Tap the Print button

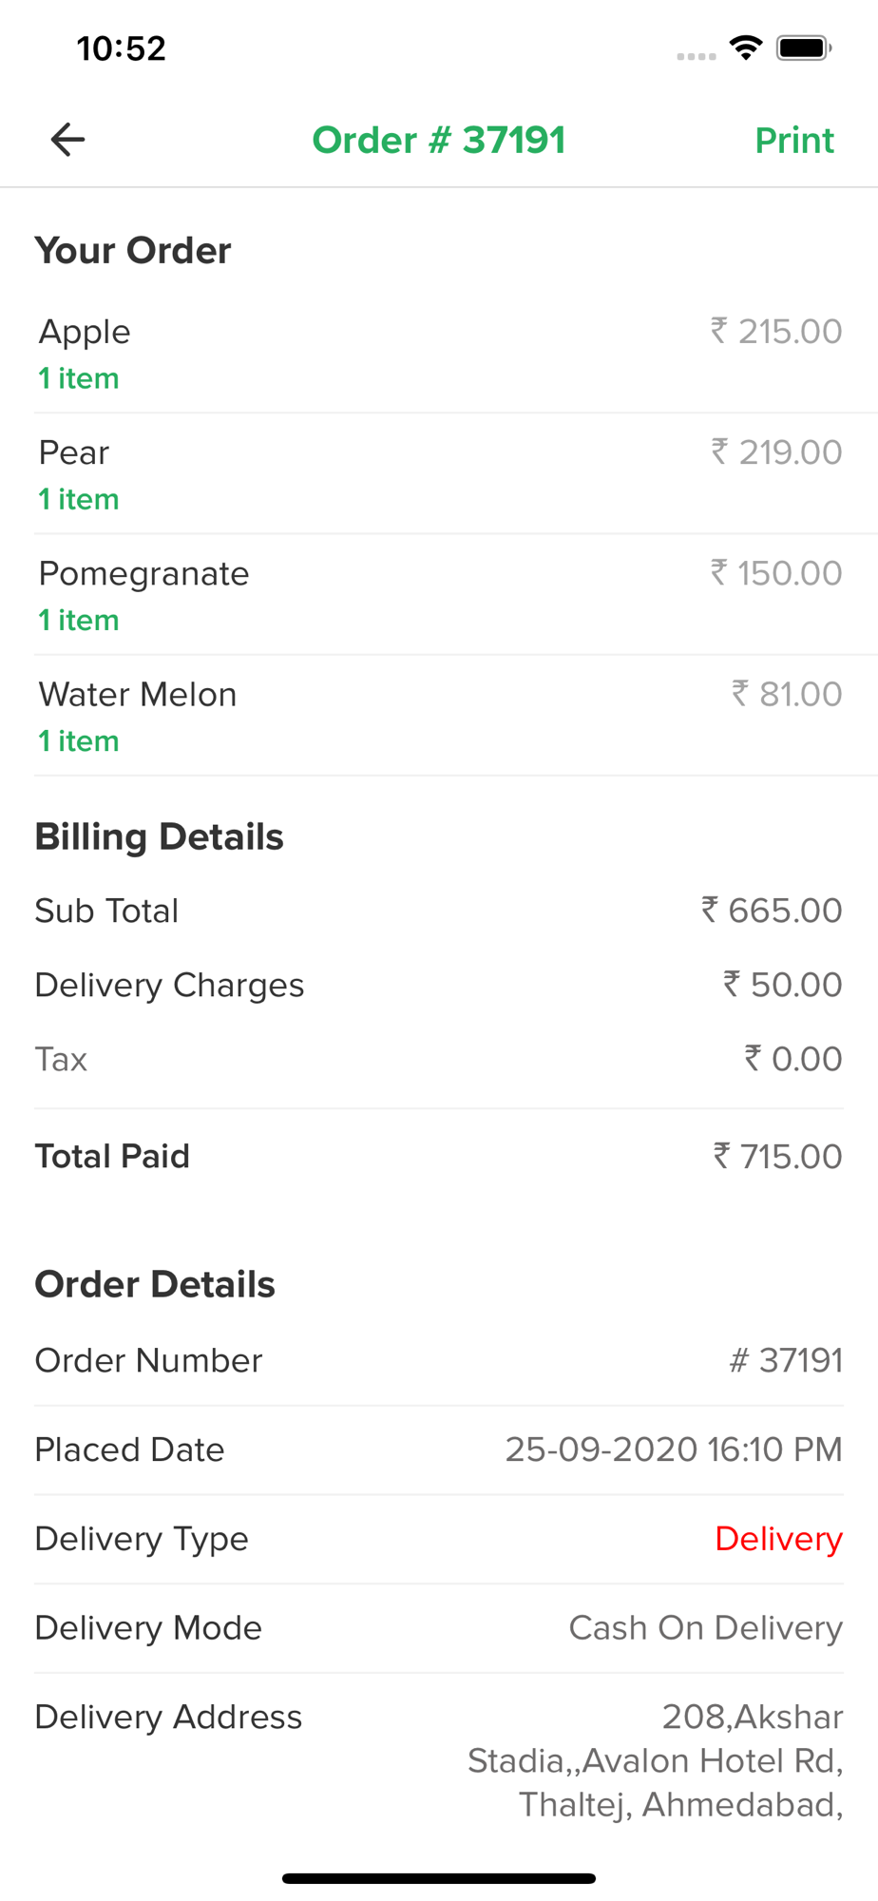point(794,141)
